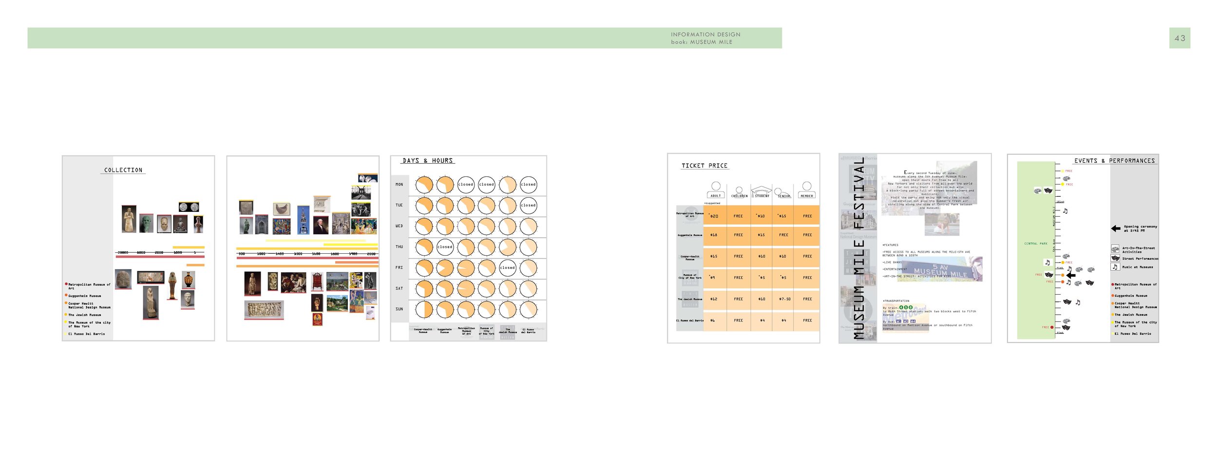Click the Adult person icon in Ticket Price
This screenshot has height=469, width=1218.
click(715, 190)
